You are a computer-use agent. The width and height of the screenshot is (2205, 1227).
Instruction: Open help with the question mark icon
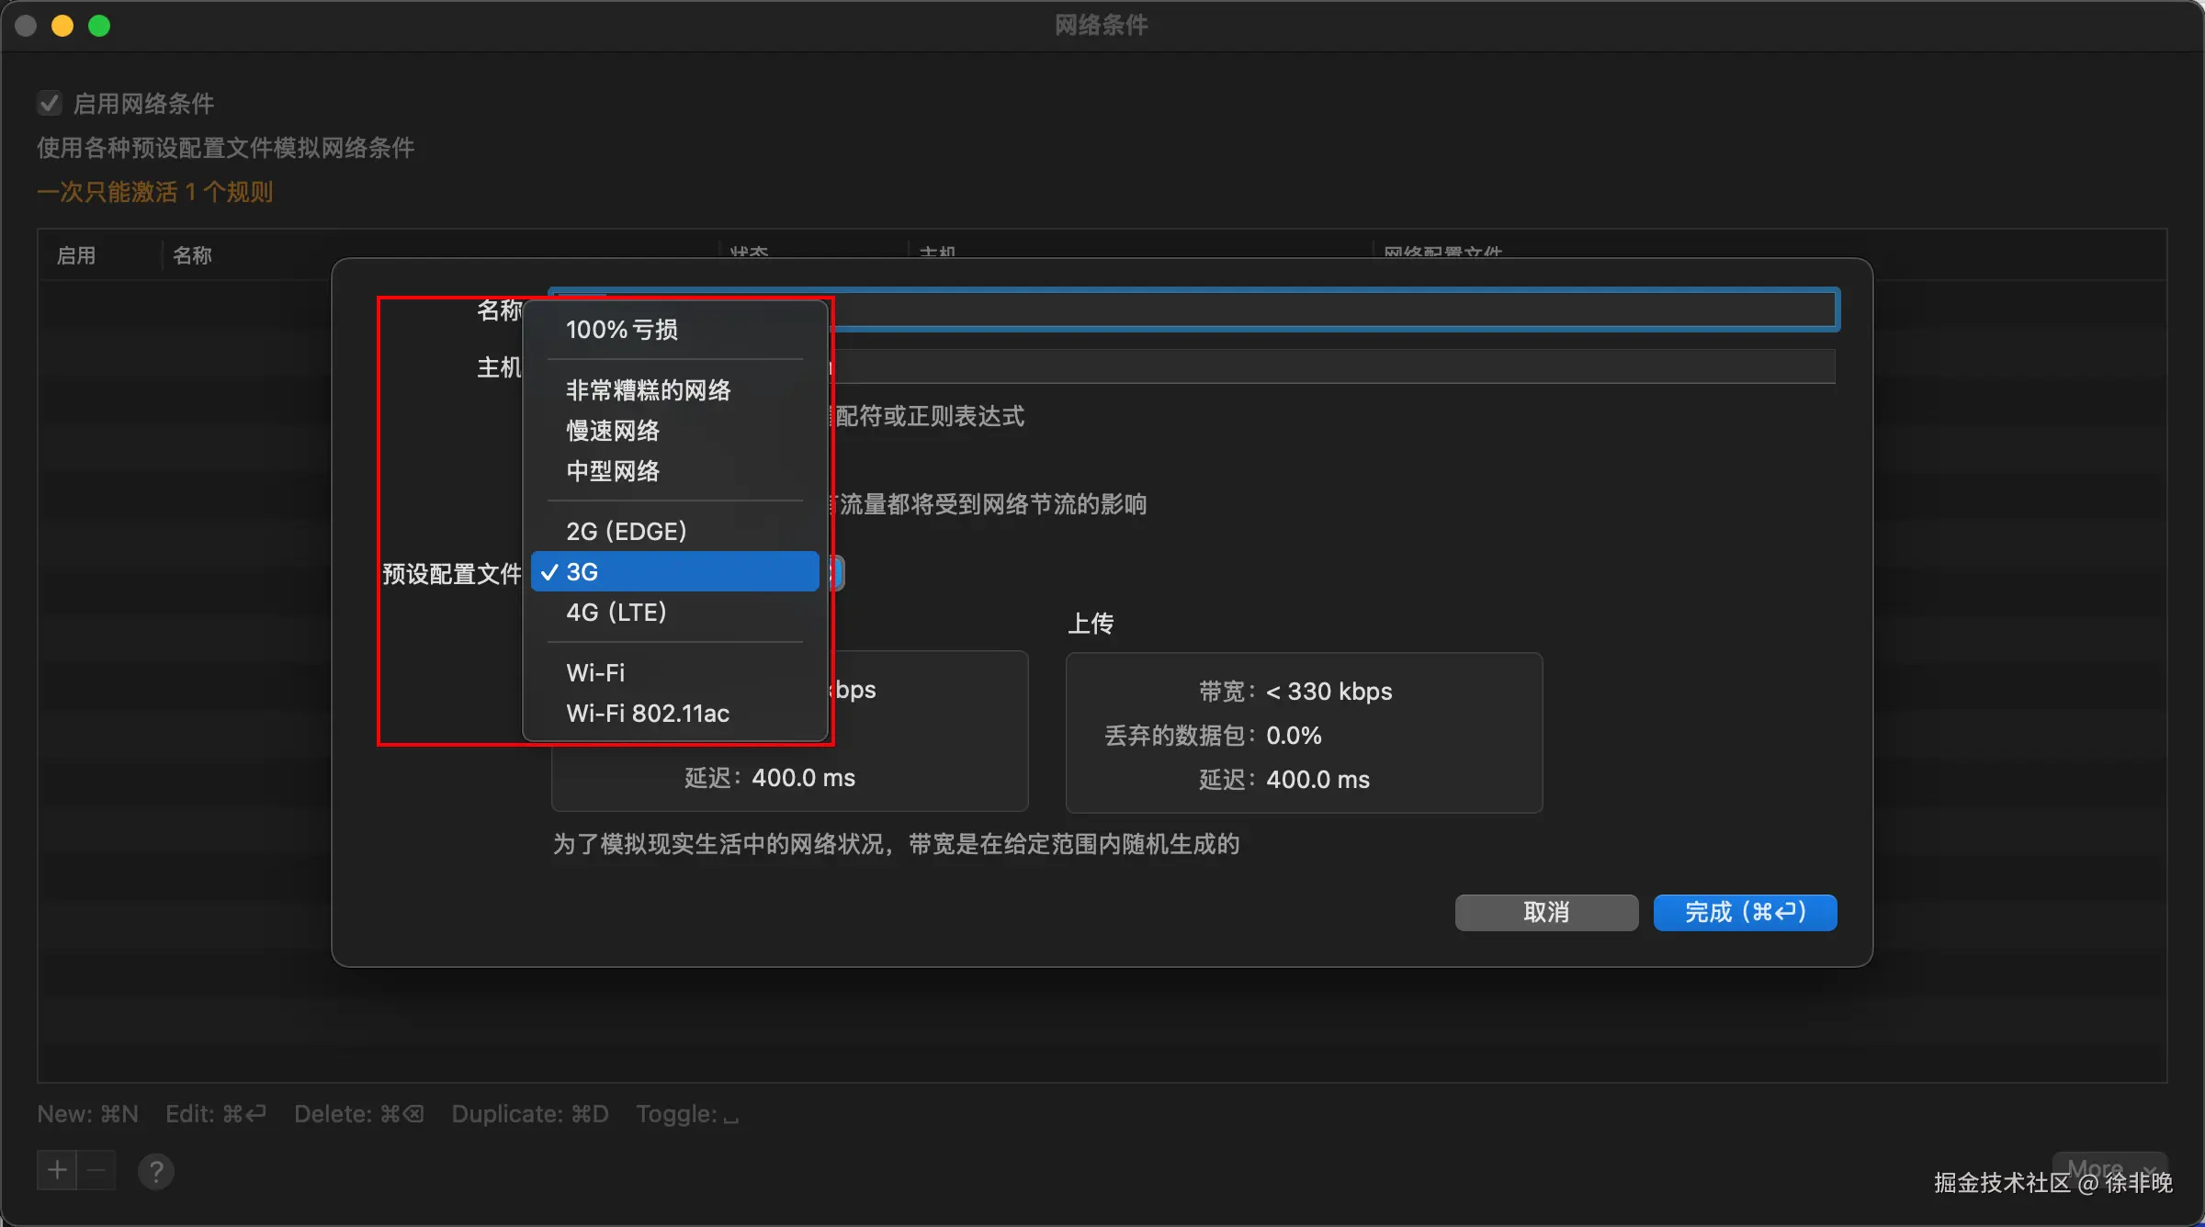point(156,1171)
